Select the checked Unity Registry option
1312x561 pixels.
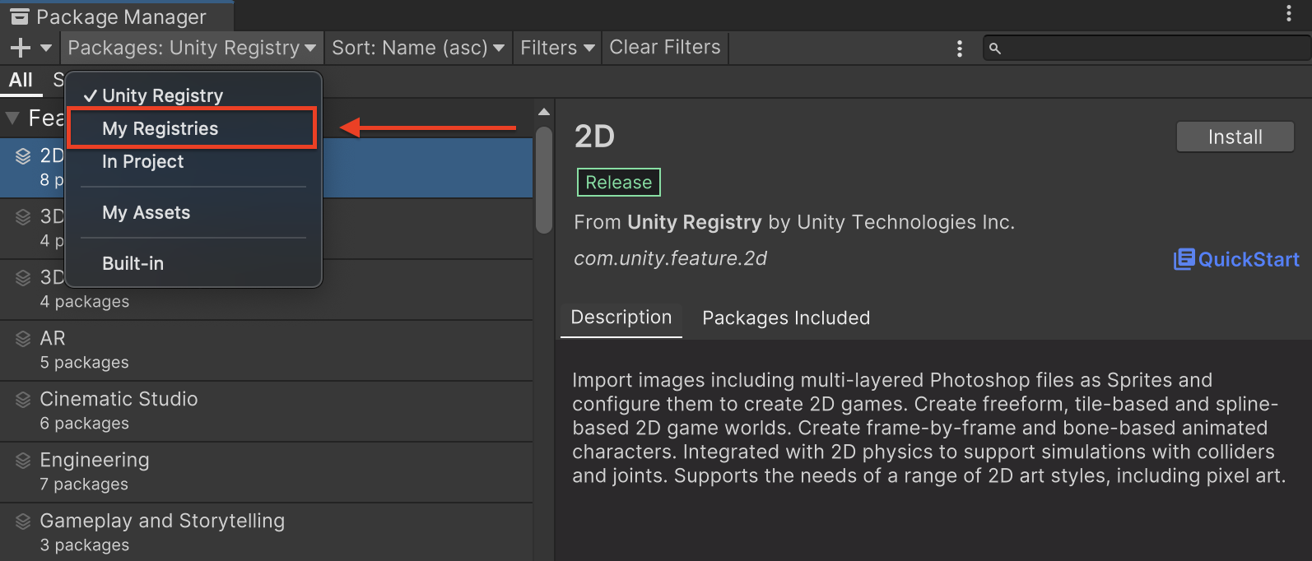[x=162, y=96]
